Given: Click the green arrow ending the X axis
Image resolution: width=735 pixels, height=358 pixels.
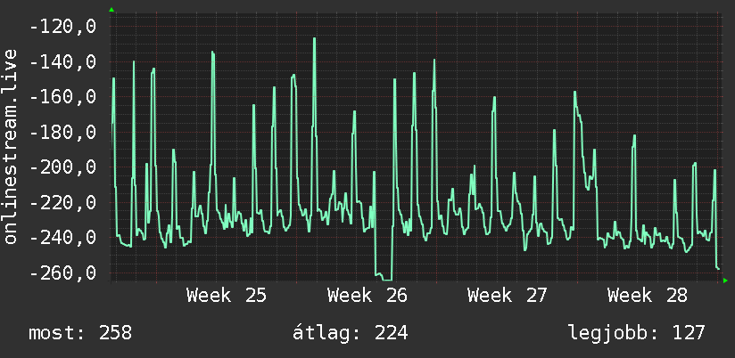Looking at the screenshot, I should [725, 281].
